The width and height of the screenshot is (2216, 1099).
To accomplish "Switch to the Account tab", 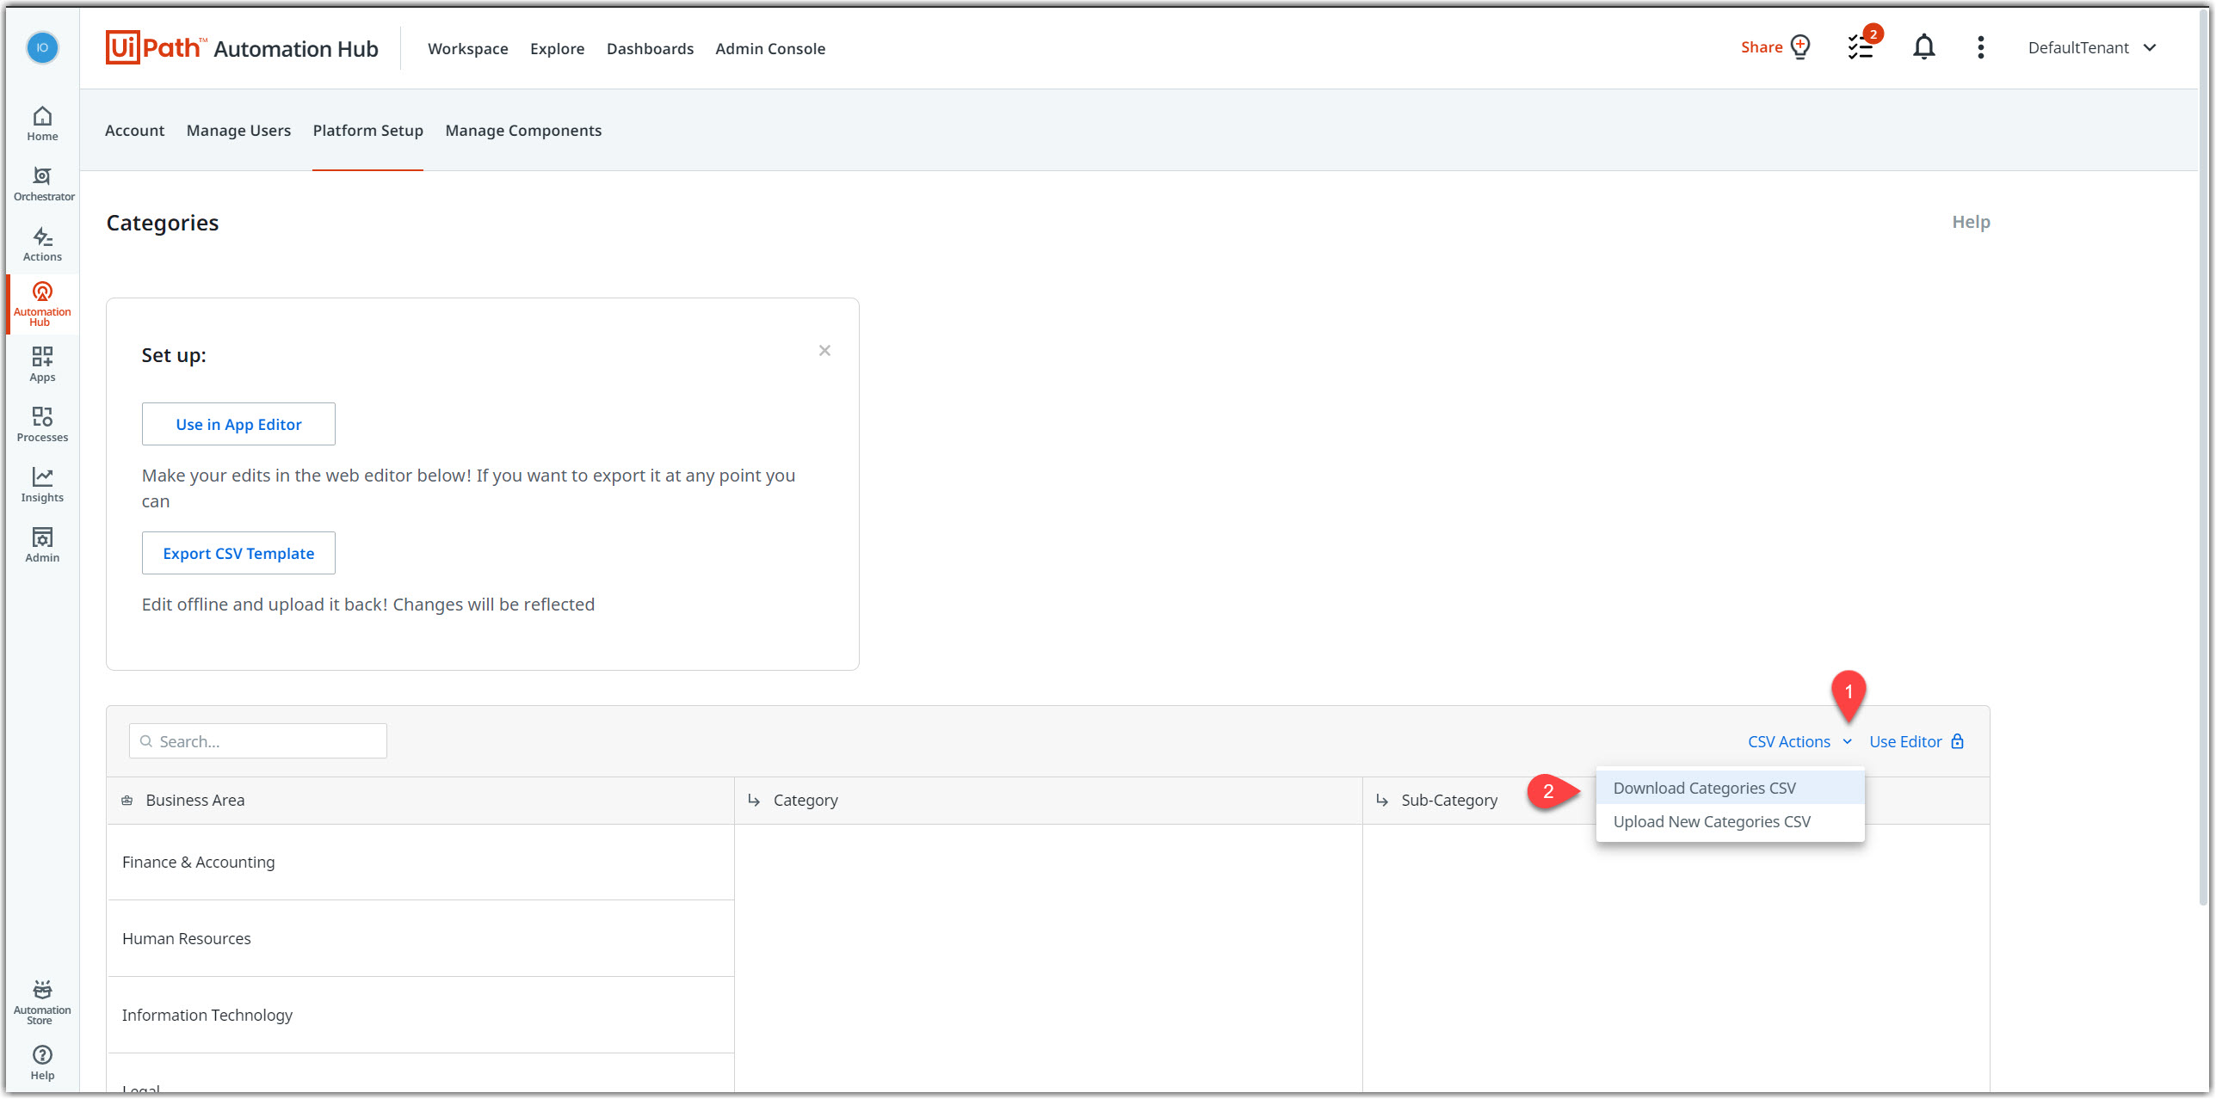I will pyautogui.click(x=134, y=131).
